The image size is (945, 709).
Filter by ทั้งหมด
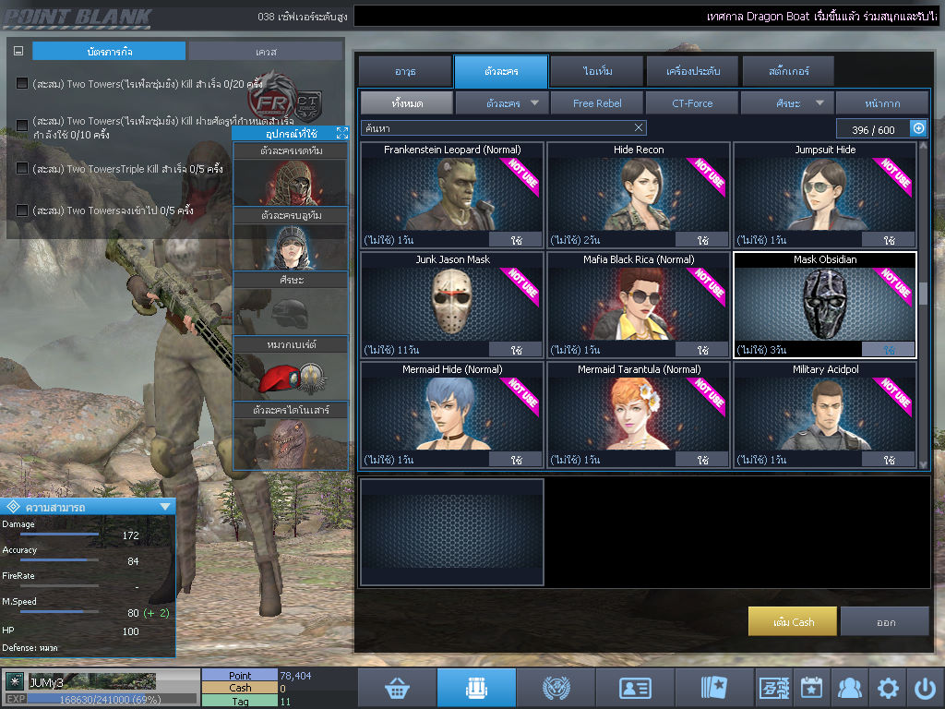click(x=407, y=103)
